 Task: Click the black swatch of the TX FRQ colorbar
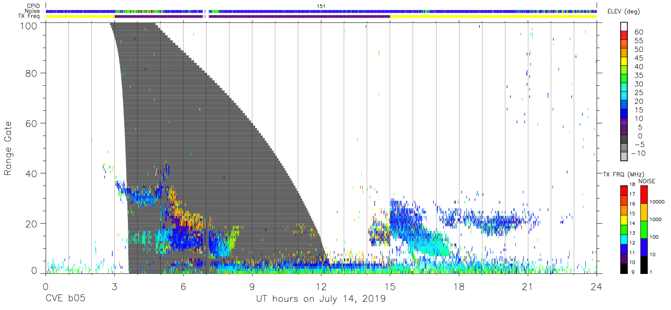pyautogui.click(x=623, y=268)
